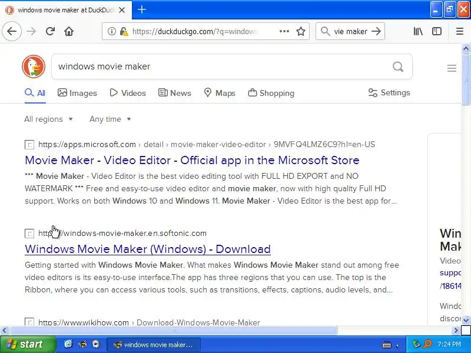Screen dimensions: 471x353
Task: Open the Library bookmarks icon
Action: 418,31
